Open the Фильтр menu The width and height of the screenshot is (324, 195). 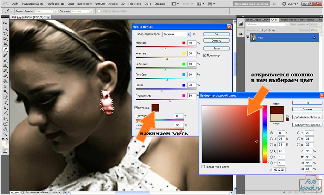[x=100, y=4]
